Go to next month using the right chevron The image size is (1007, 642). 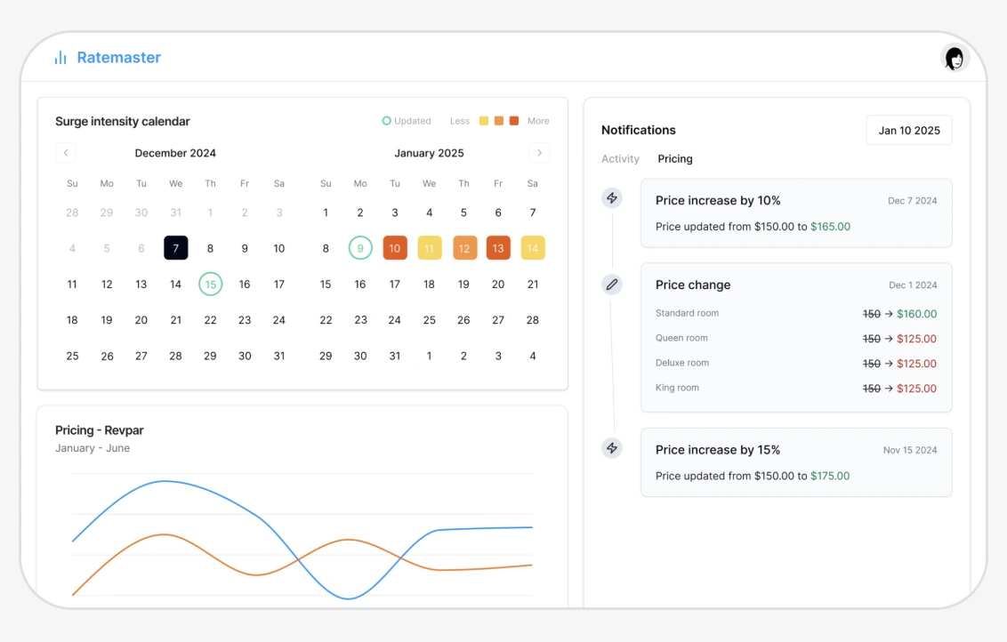[540, 152]
